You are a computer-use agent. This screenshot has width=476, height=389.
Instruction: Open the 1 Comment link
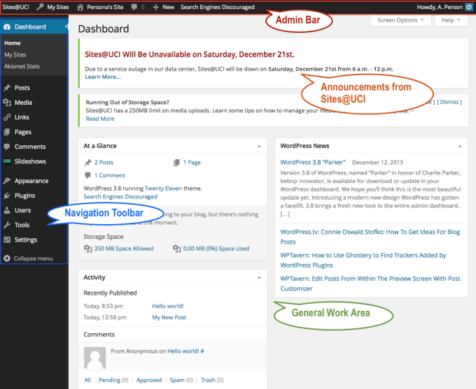click(110, 175)
